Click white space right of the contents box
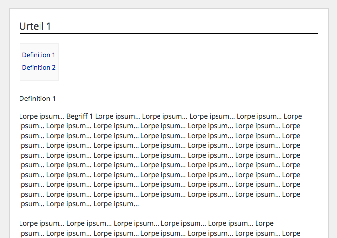337x238 pixels. pos(185,62)
